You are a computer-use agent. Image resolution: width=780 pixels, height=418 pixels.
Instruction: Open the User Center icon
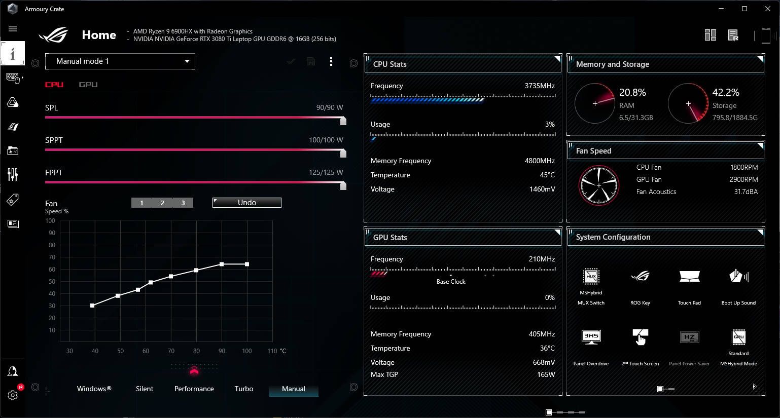[13, 371]
